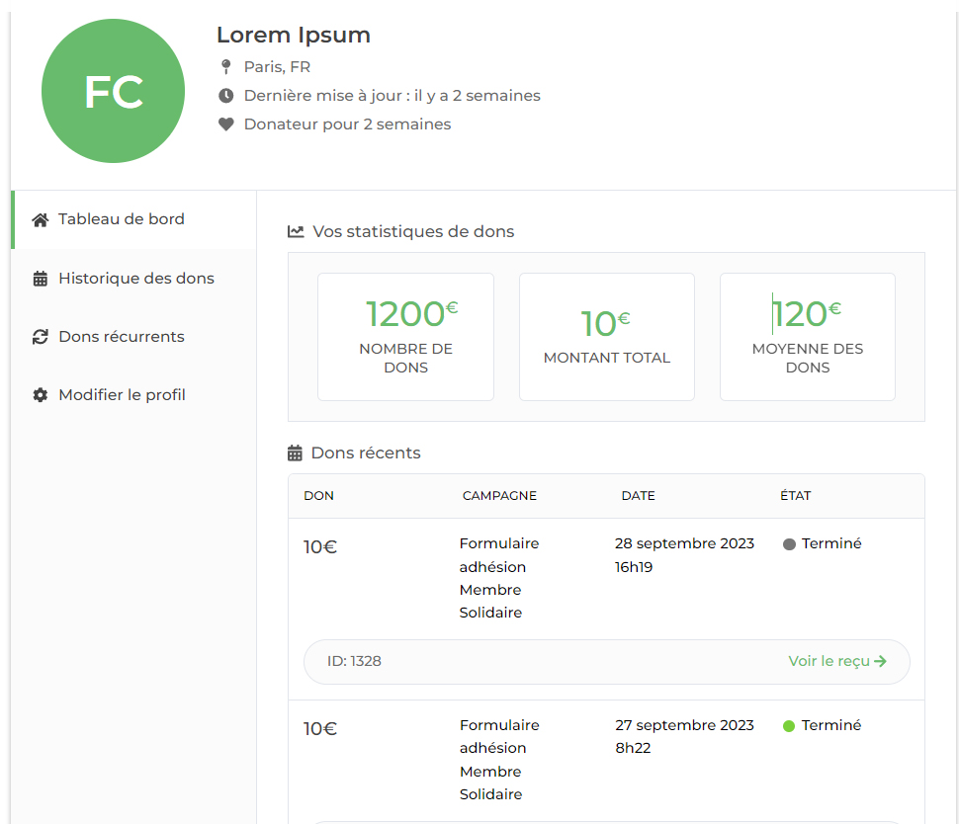Click the 10€ amount of 28 septembre donation
The width and height of the screenshot is (959, 824).
(x=320, y=546)
